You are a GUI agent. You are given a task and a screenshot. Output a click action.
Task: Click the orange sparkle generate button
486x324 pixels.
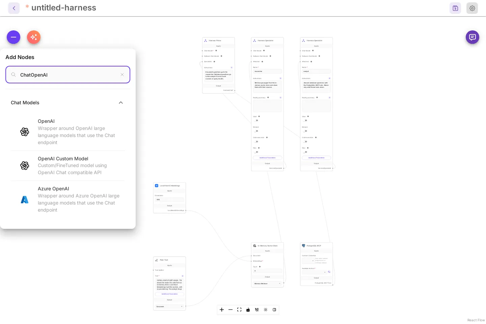(x=34, y=37)
